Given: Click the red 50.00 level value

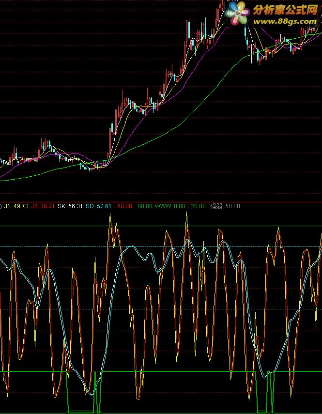Looking at the screenshot, I should click(x=123, y=206).
